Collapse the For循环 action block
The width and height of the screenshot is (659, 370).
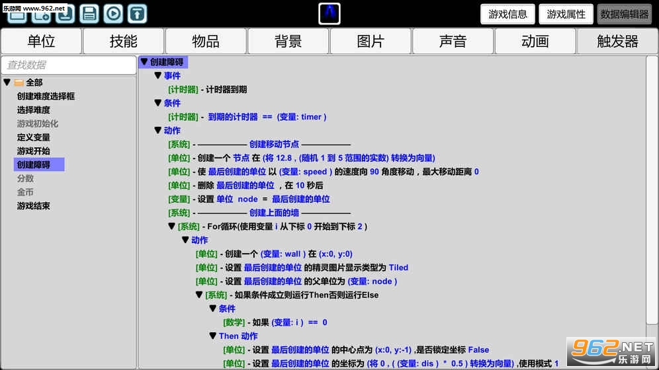(x=171, y=227)
